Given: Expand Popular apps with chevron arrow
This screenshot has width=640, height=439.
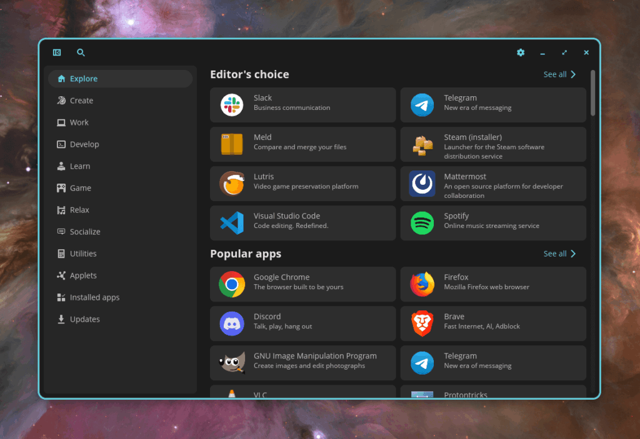Looking at the screenshot, I should [574, 254].
